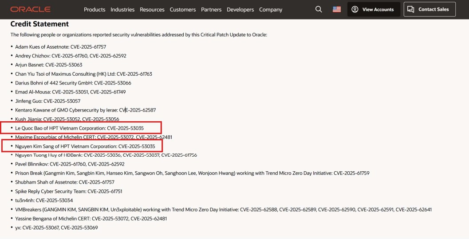
Task: Click the View Accounts button
Action: pos(373,9)
